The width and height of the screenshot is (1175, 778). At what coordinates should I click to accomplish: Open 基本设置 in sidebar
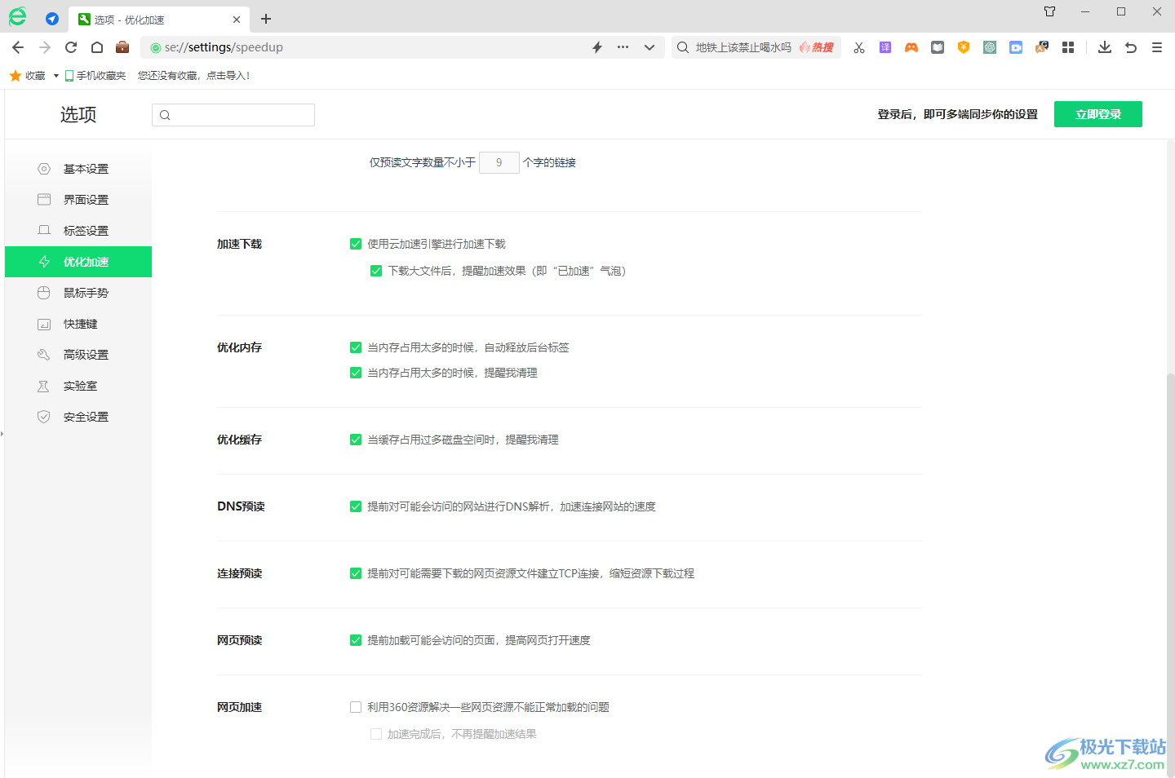pos(78,169)
